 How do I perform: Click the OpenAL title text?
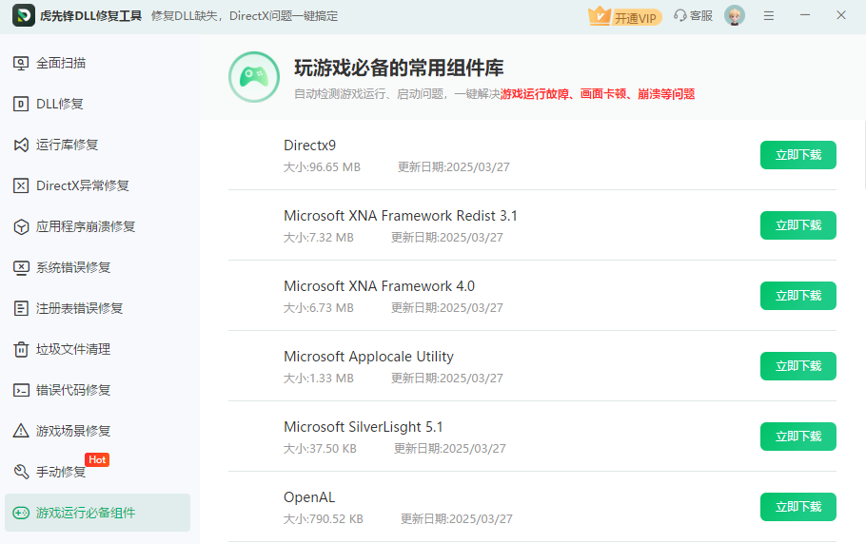tap(309, 497)
